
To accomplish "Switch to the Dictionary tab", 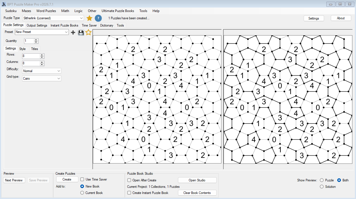I will tap(107, 25).
